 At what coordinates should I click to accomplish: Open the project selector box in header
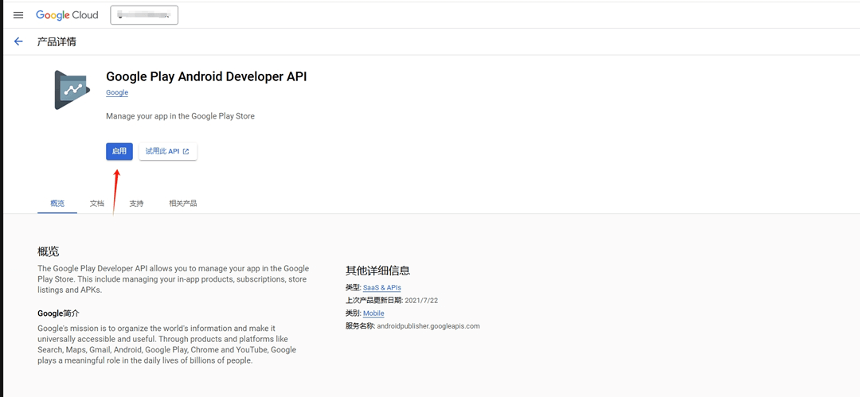[144, 15]
